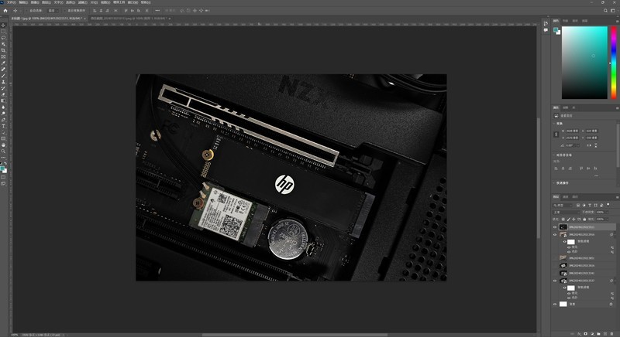
Task: Open the search icon at top right
Action: pos(605,11)
